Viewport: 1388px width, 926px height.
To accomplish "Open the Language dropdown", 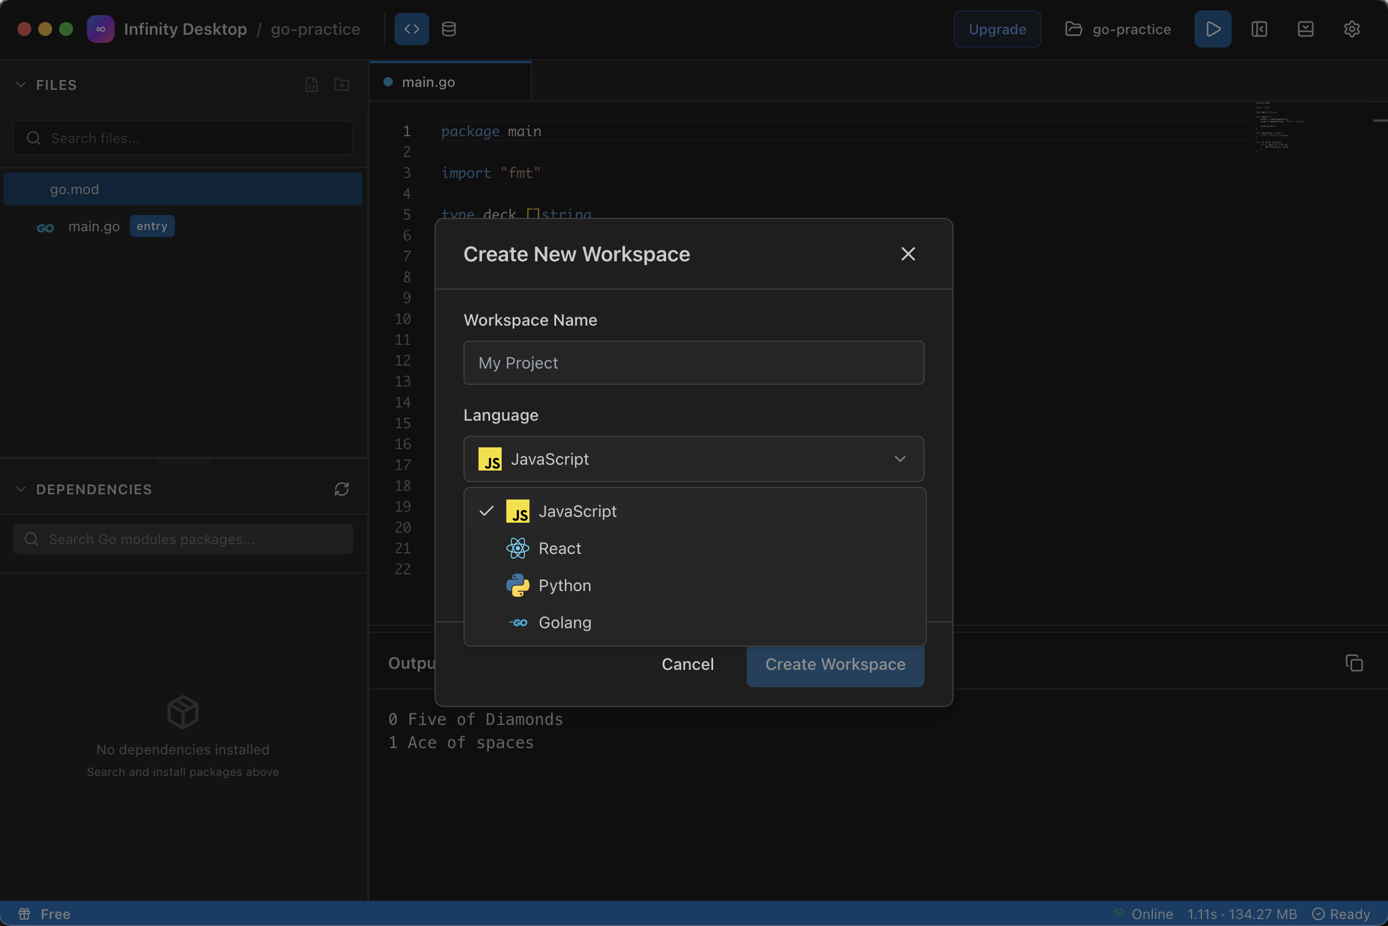I will pos(693,459).
